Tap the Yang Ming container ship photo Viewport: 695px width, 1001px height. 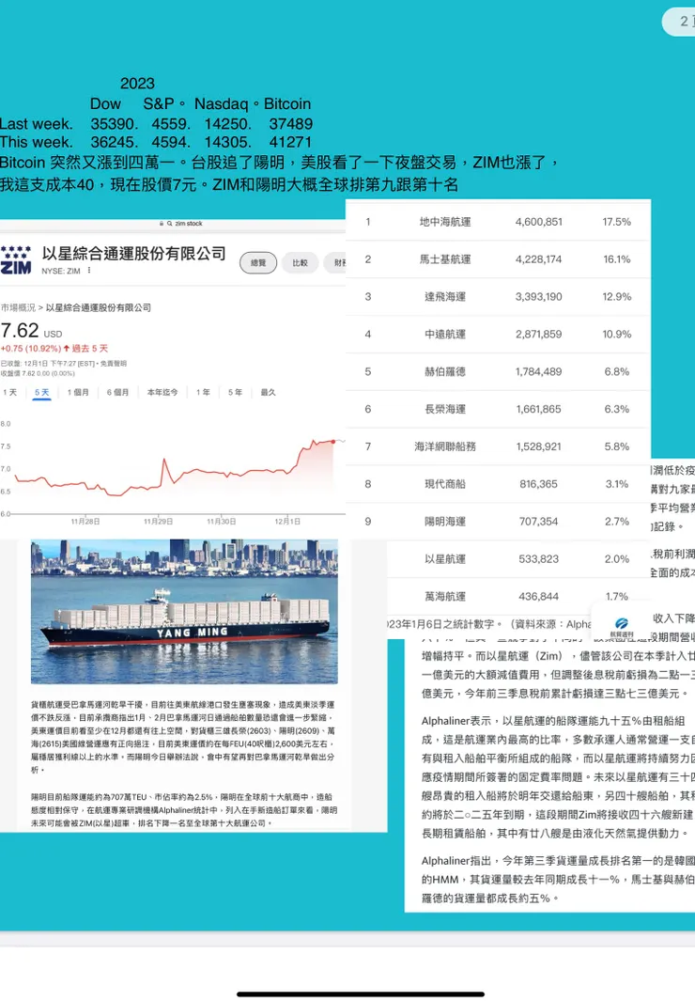tap(184, 612)
